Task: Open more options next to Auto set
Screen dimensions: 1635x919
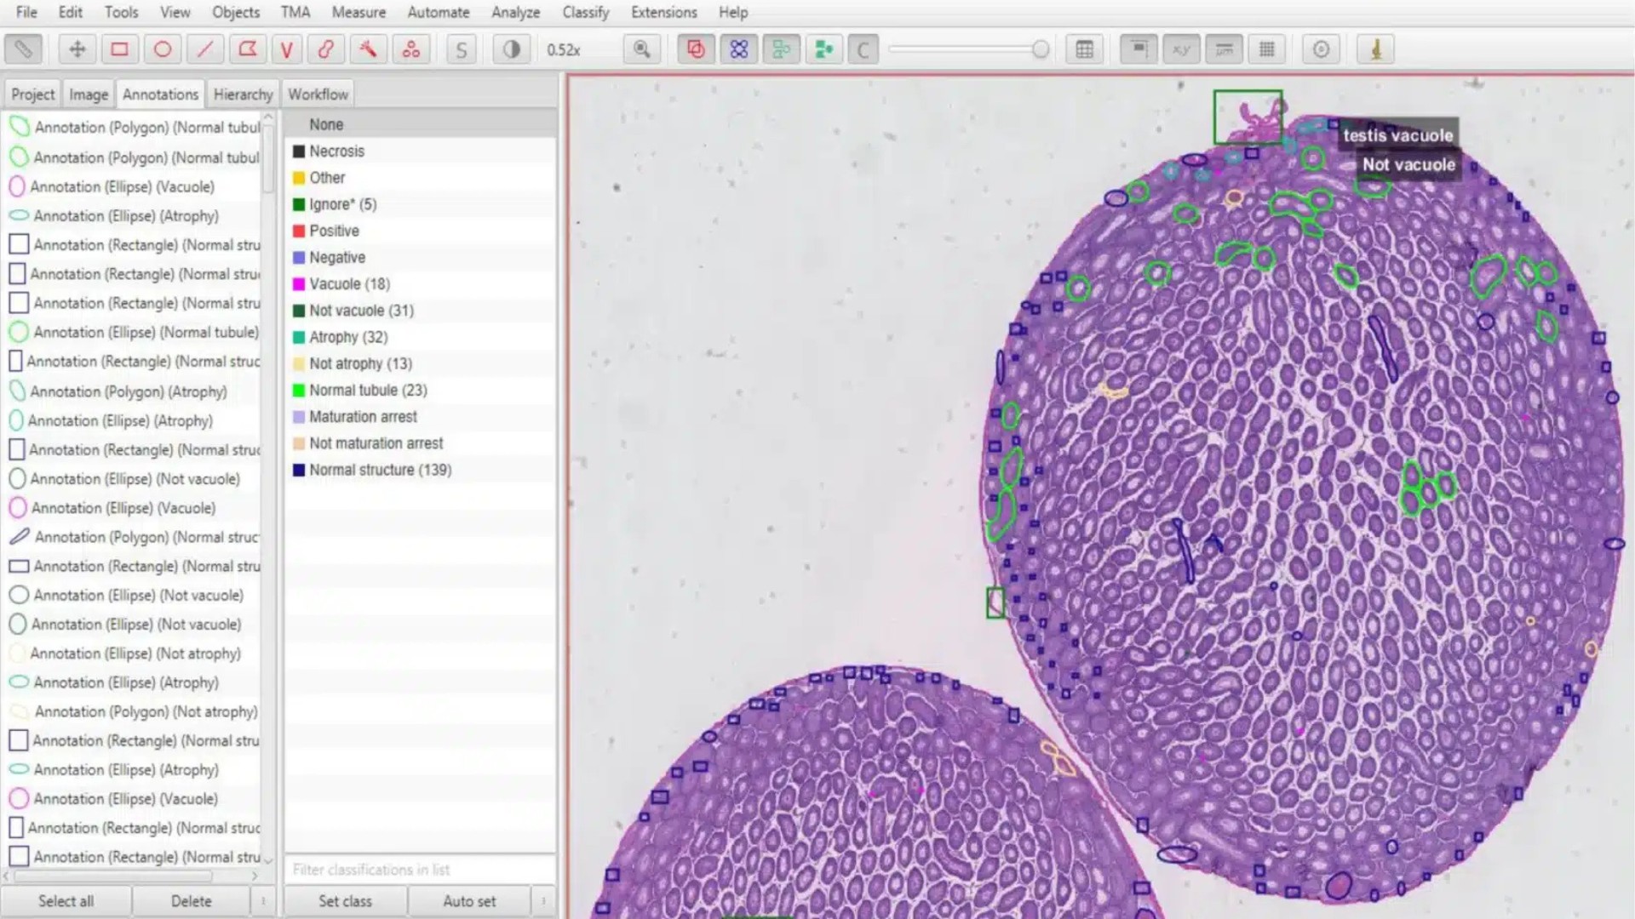Action: (543, 901)
